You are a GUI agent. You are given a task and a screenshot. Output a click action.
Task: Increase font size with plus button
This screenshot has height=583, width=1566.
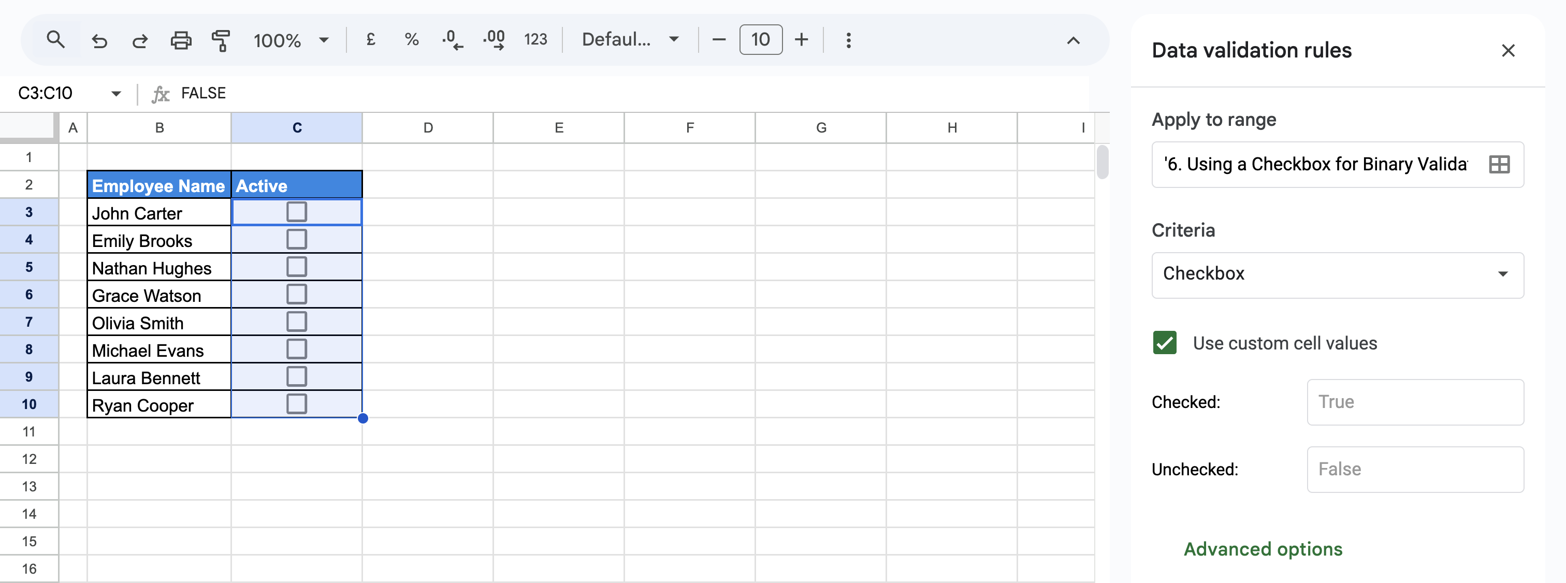(801, 40)
